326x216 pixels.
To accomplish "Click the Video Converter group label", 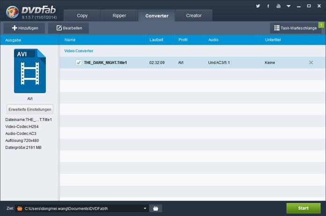I will (x=79, y=51).
